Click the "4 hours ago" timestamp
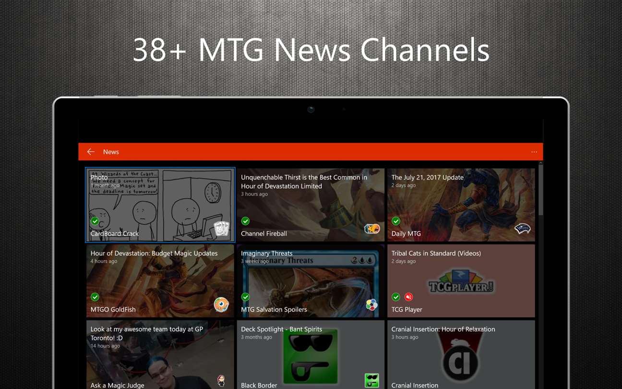Image resolution: width=622 pixels, height=389 pixels. coord(104,261)
